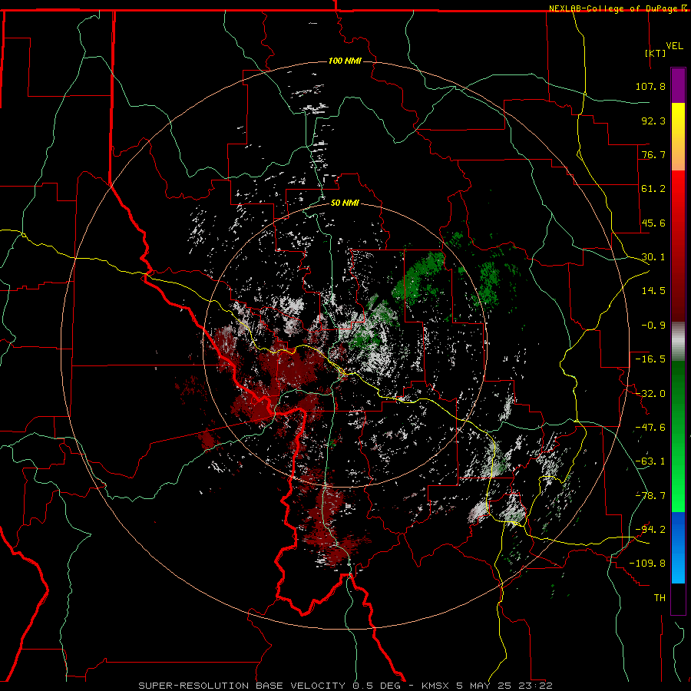This screenshot has height=691, width=691.
Task: Click the -16.5 velocity scale value
Action: 650,359
